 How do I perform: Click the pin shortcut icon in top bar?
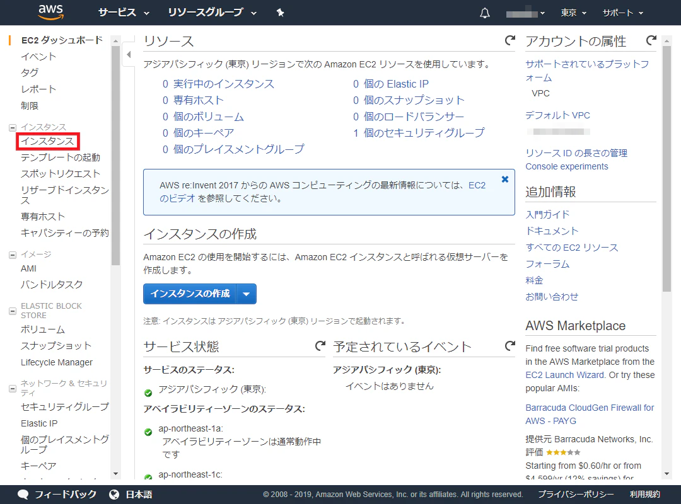point(280,13)
